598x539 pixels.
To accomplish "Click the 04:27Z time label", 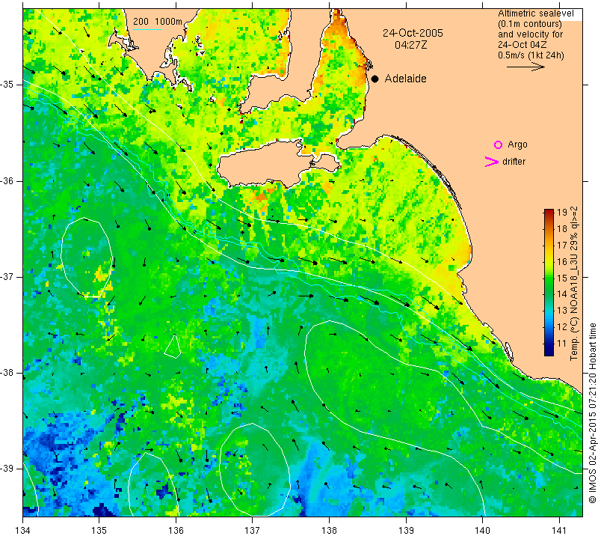I will coord(411,45).
